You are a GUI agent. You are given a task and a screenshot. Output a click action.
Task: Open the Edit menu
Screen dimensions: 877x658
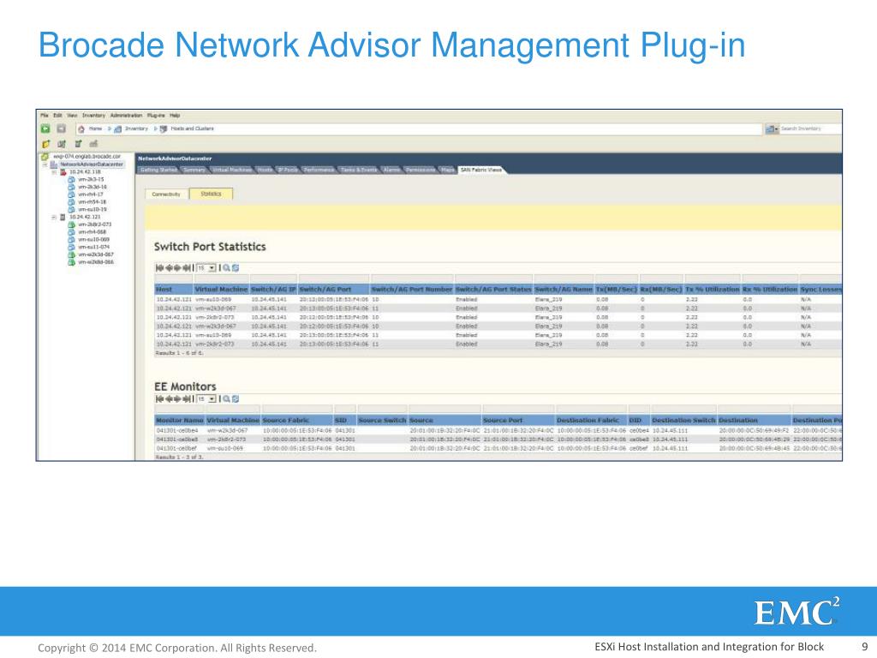[57, 116]
